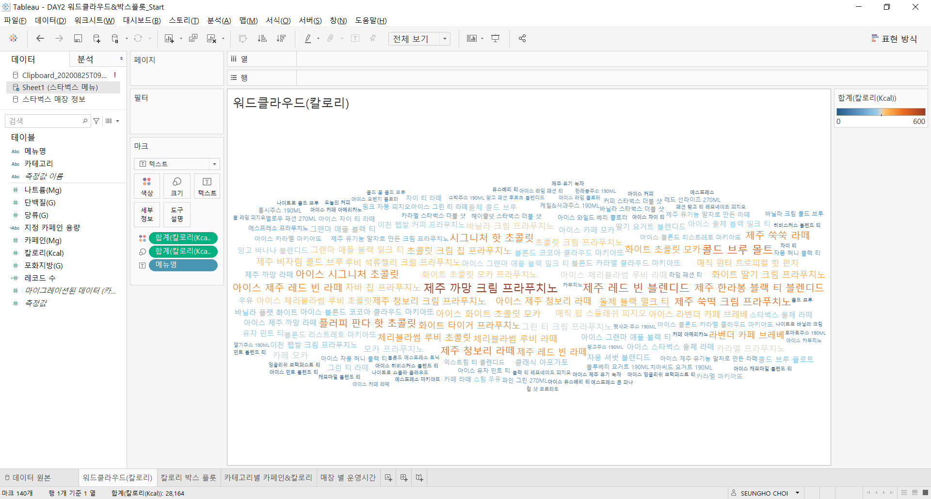The height and width of the screenshot is (499, 931).
Task: Open dropdown next to clear sheet icon
Action: click(223, 39)
